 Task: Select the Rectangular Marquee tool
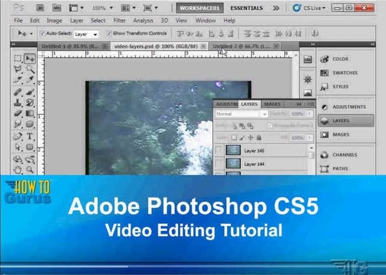click(x=17, y=59)
